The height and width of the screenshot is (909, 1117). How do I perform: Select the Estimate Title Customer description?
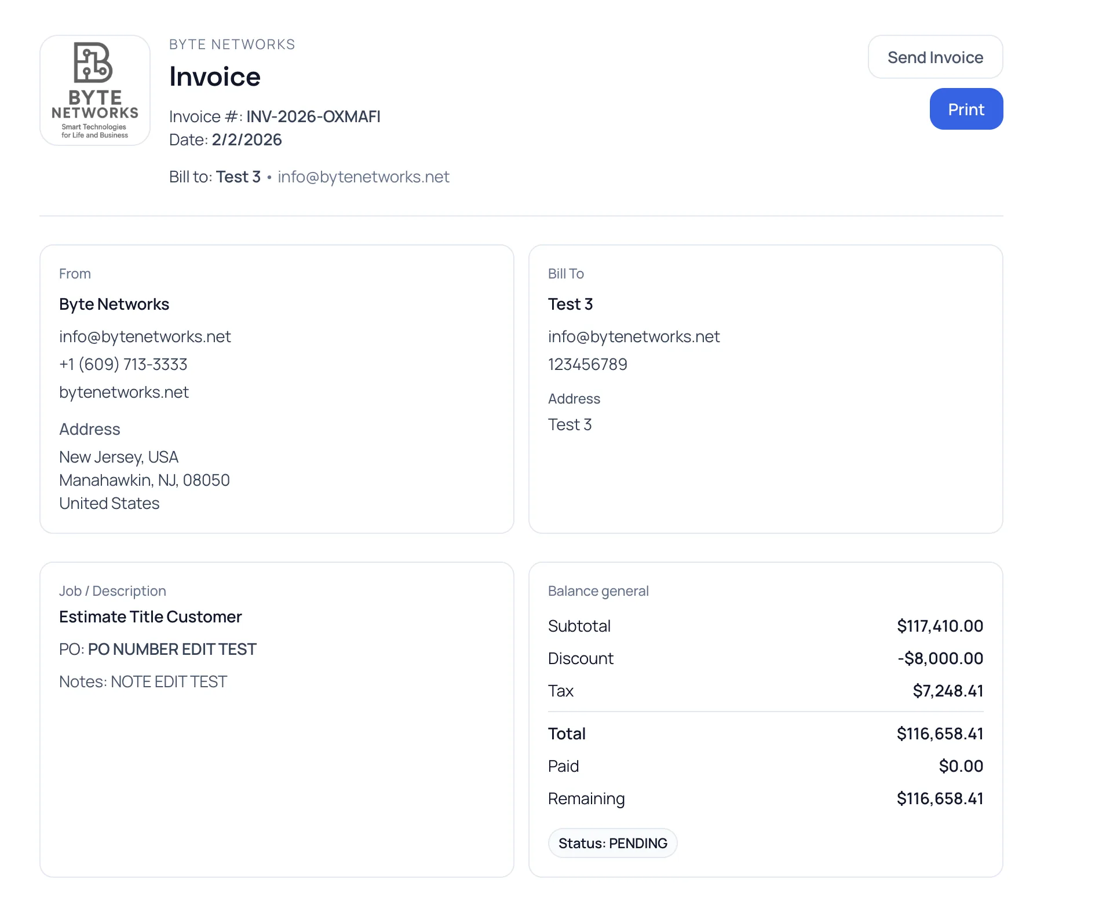150,617
